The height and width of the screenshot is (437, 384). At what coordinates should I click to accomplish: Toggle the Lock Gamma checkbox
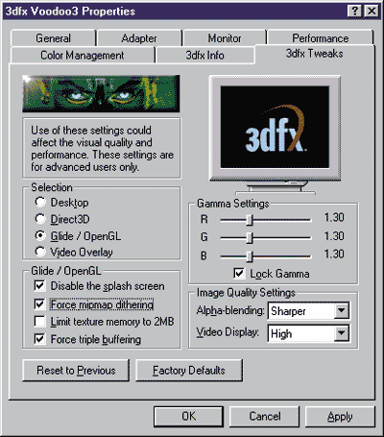tap(239, 274)
